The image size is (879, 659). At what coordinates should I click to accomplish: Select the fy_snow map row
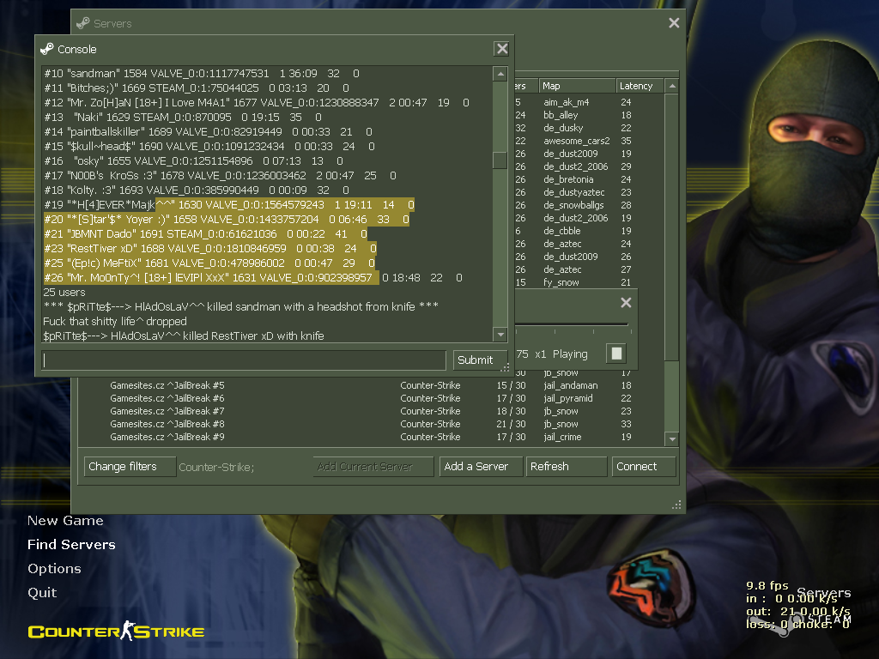tap(589, 282)
